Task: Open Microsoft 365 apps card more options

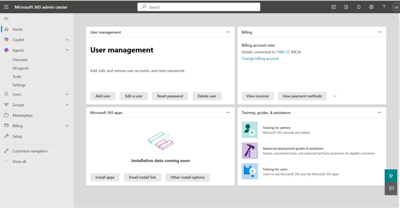Action: (228, 113)
